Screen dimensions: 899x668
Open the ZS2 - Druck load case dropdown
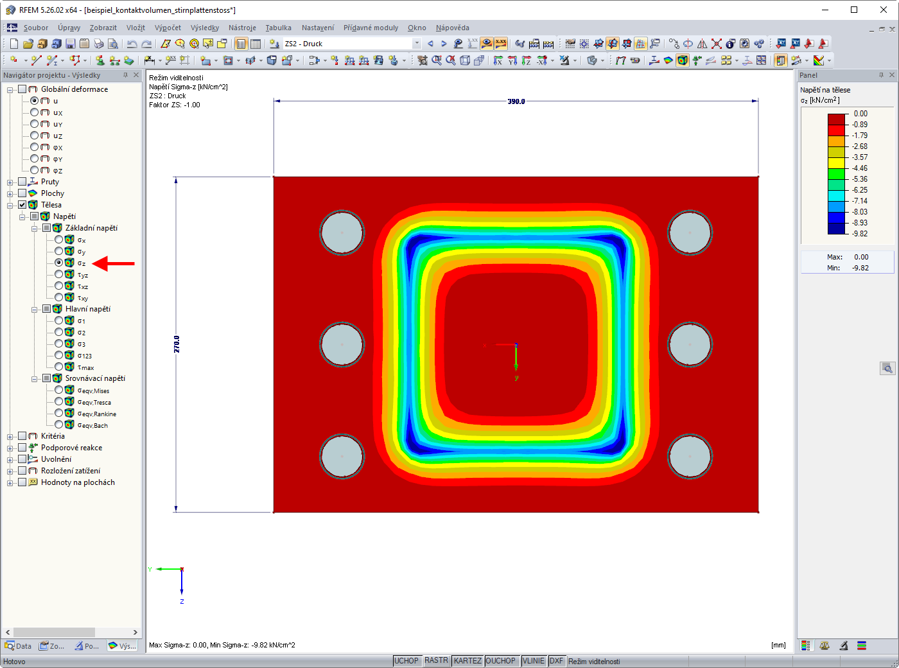(x=417, y=44)
